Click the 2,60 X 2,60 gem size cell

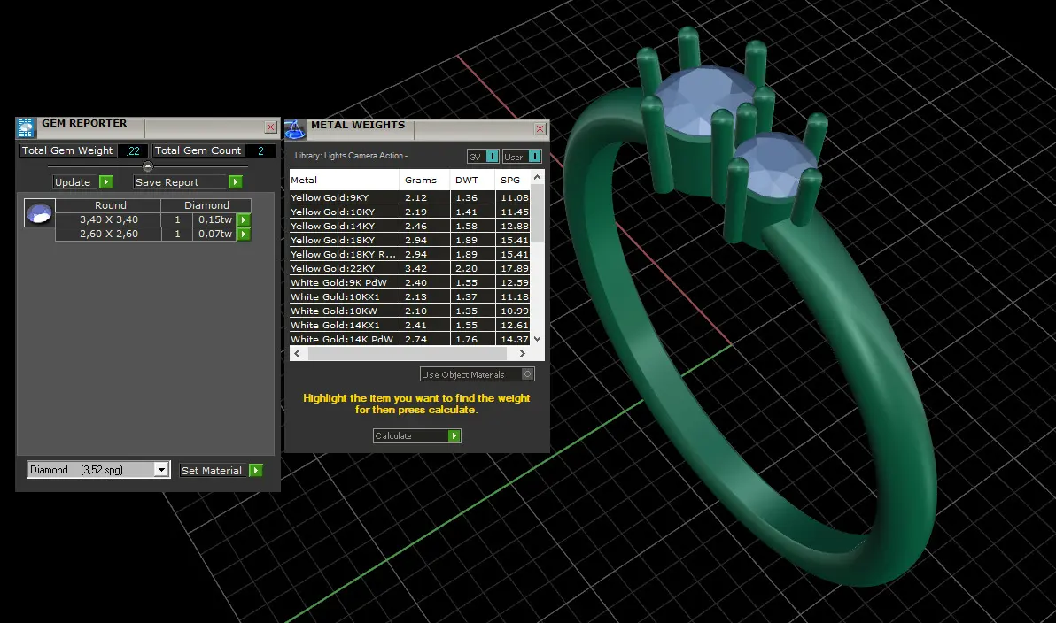[x=108, y=234]
